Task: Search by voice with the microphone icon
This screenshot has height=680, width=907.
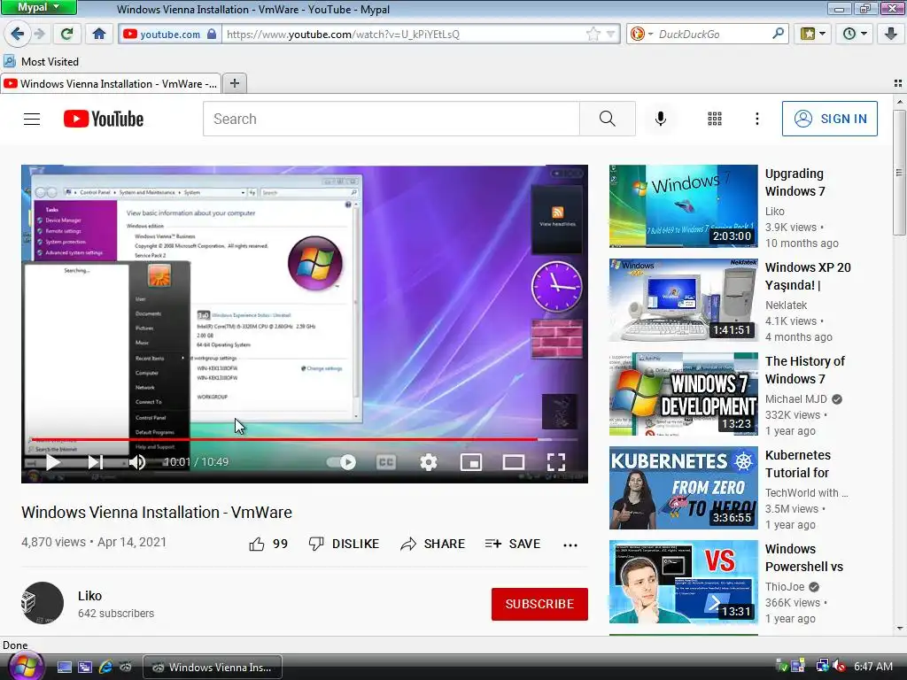Action: 660,119
